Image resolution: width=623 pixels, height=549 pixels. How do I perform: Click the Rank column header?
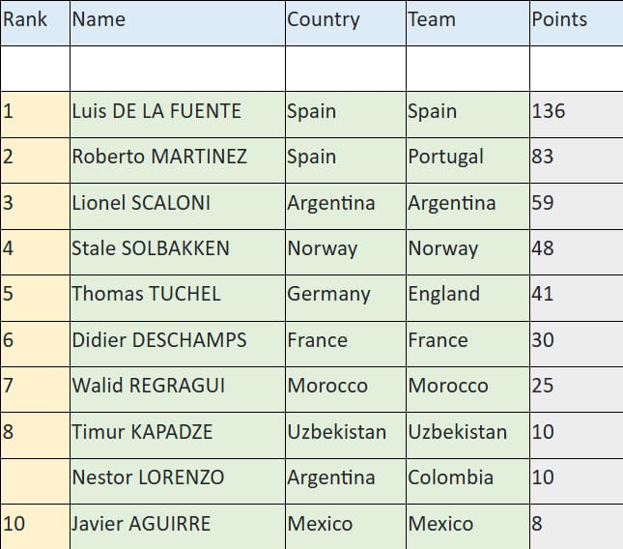pyautogui.click(x=35, y=20)
